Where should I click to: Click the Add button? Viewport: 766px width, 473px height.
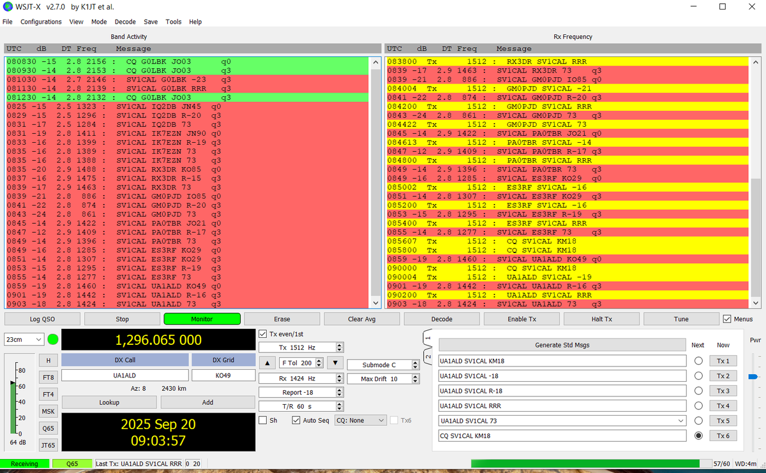(x=207, y=402)
